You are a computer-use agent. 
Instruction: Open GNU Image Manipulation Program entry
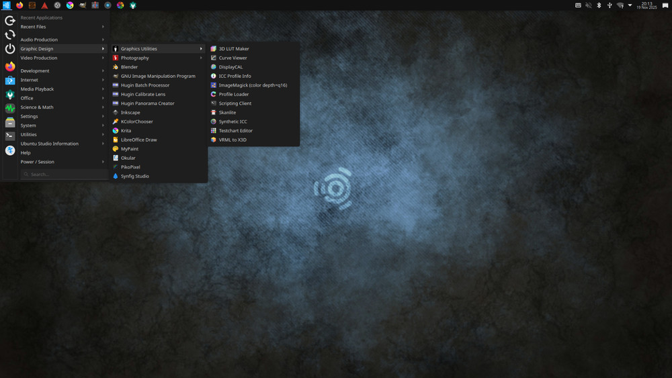[158, 76]
